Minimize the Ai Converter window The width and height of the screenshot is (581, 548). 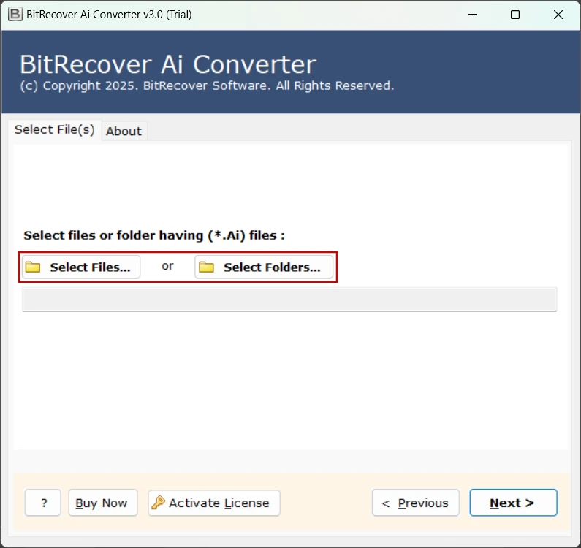pyautogui.click(x=473, y=15)
